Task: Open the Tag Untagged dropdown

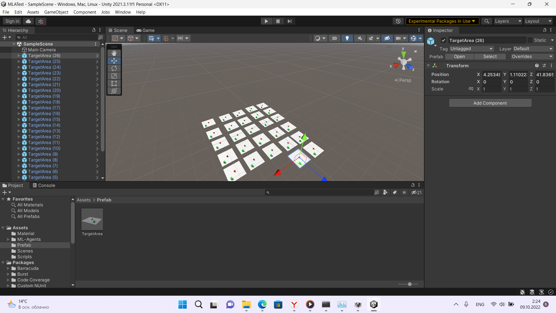Action: [472, 49]
